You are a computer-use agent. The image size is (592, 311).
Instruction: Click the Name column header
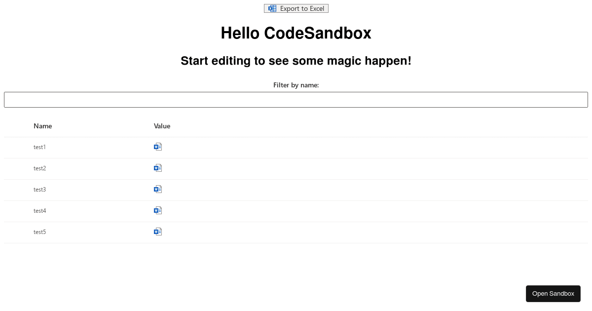(42, 126)
